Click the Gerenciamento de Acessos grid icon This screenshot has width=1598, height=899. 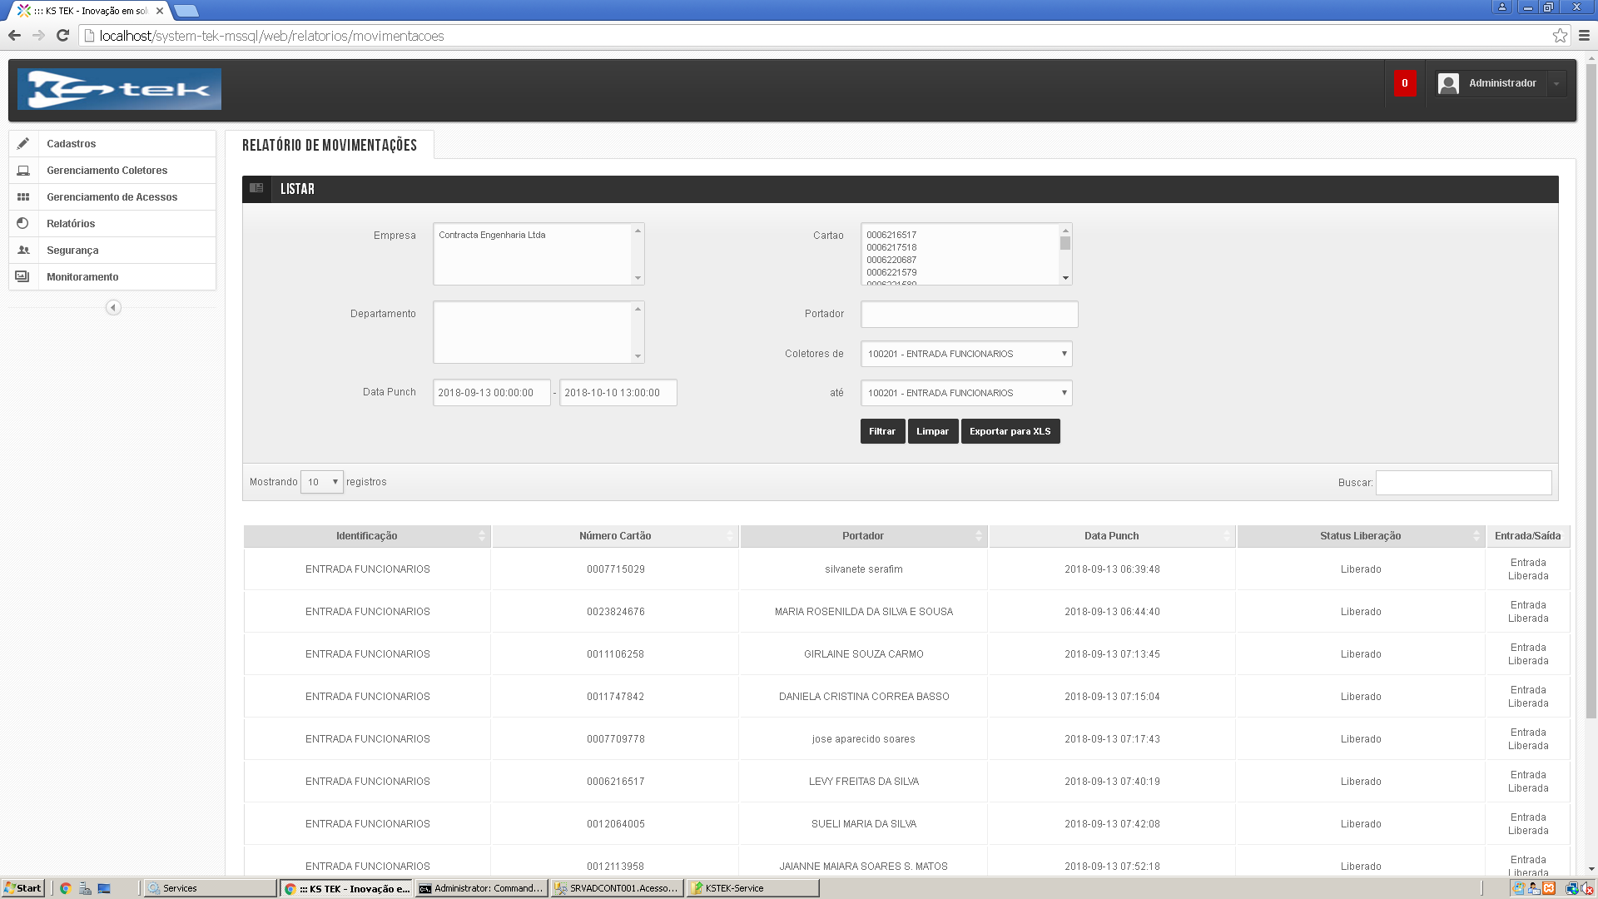point(23,196)
